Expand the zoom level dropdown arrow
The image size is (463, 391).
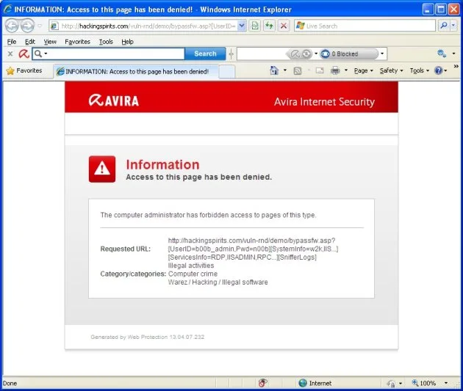(x=446, y=383)
